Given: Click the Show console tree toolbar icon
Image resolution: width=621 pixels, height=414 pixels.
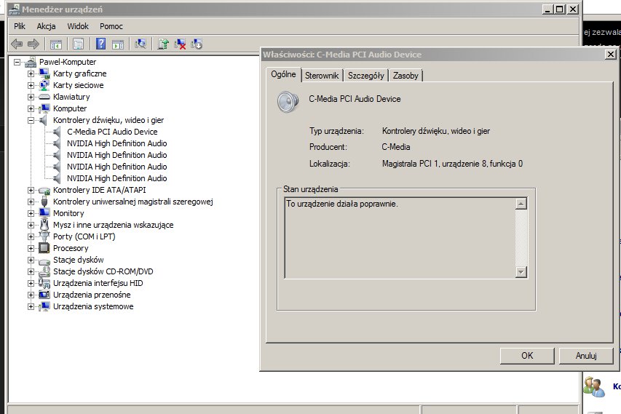Looking at the screenshot, I should [x=56, y=44].
